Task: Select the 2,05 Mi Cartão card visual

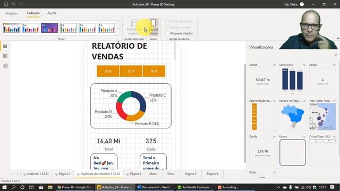Action: 262,152
